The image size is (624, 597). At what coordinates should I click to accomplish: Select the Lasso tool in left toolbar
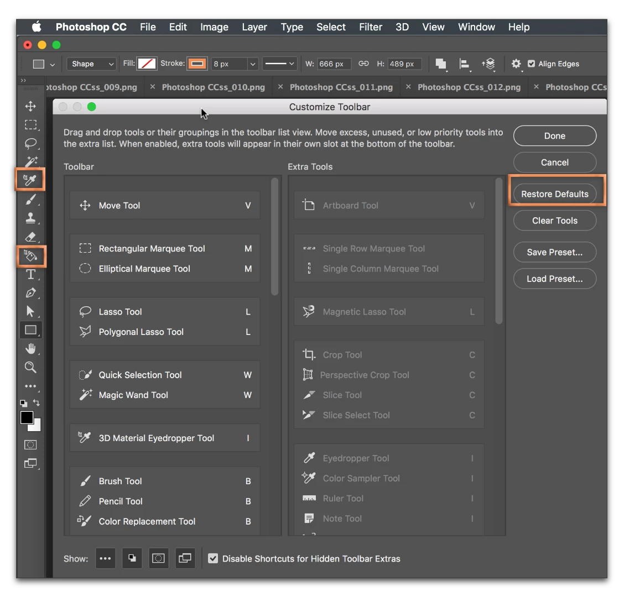[x=30, y=144]
